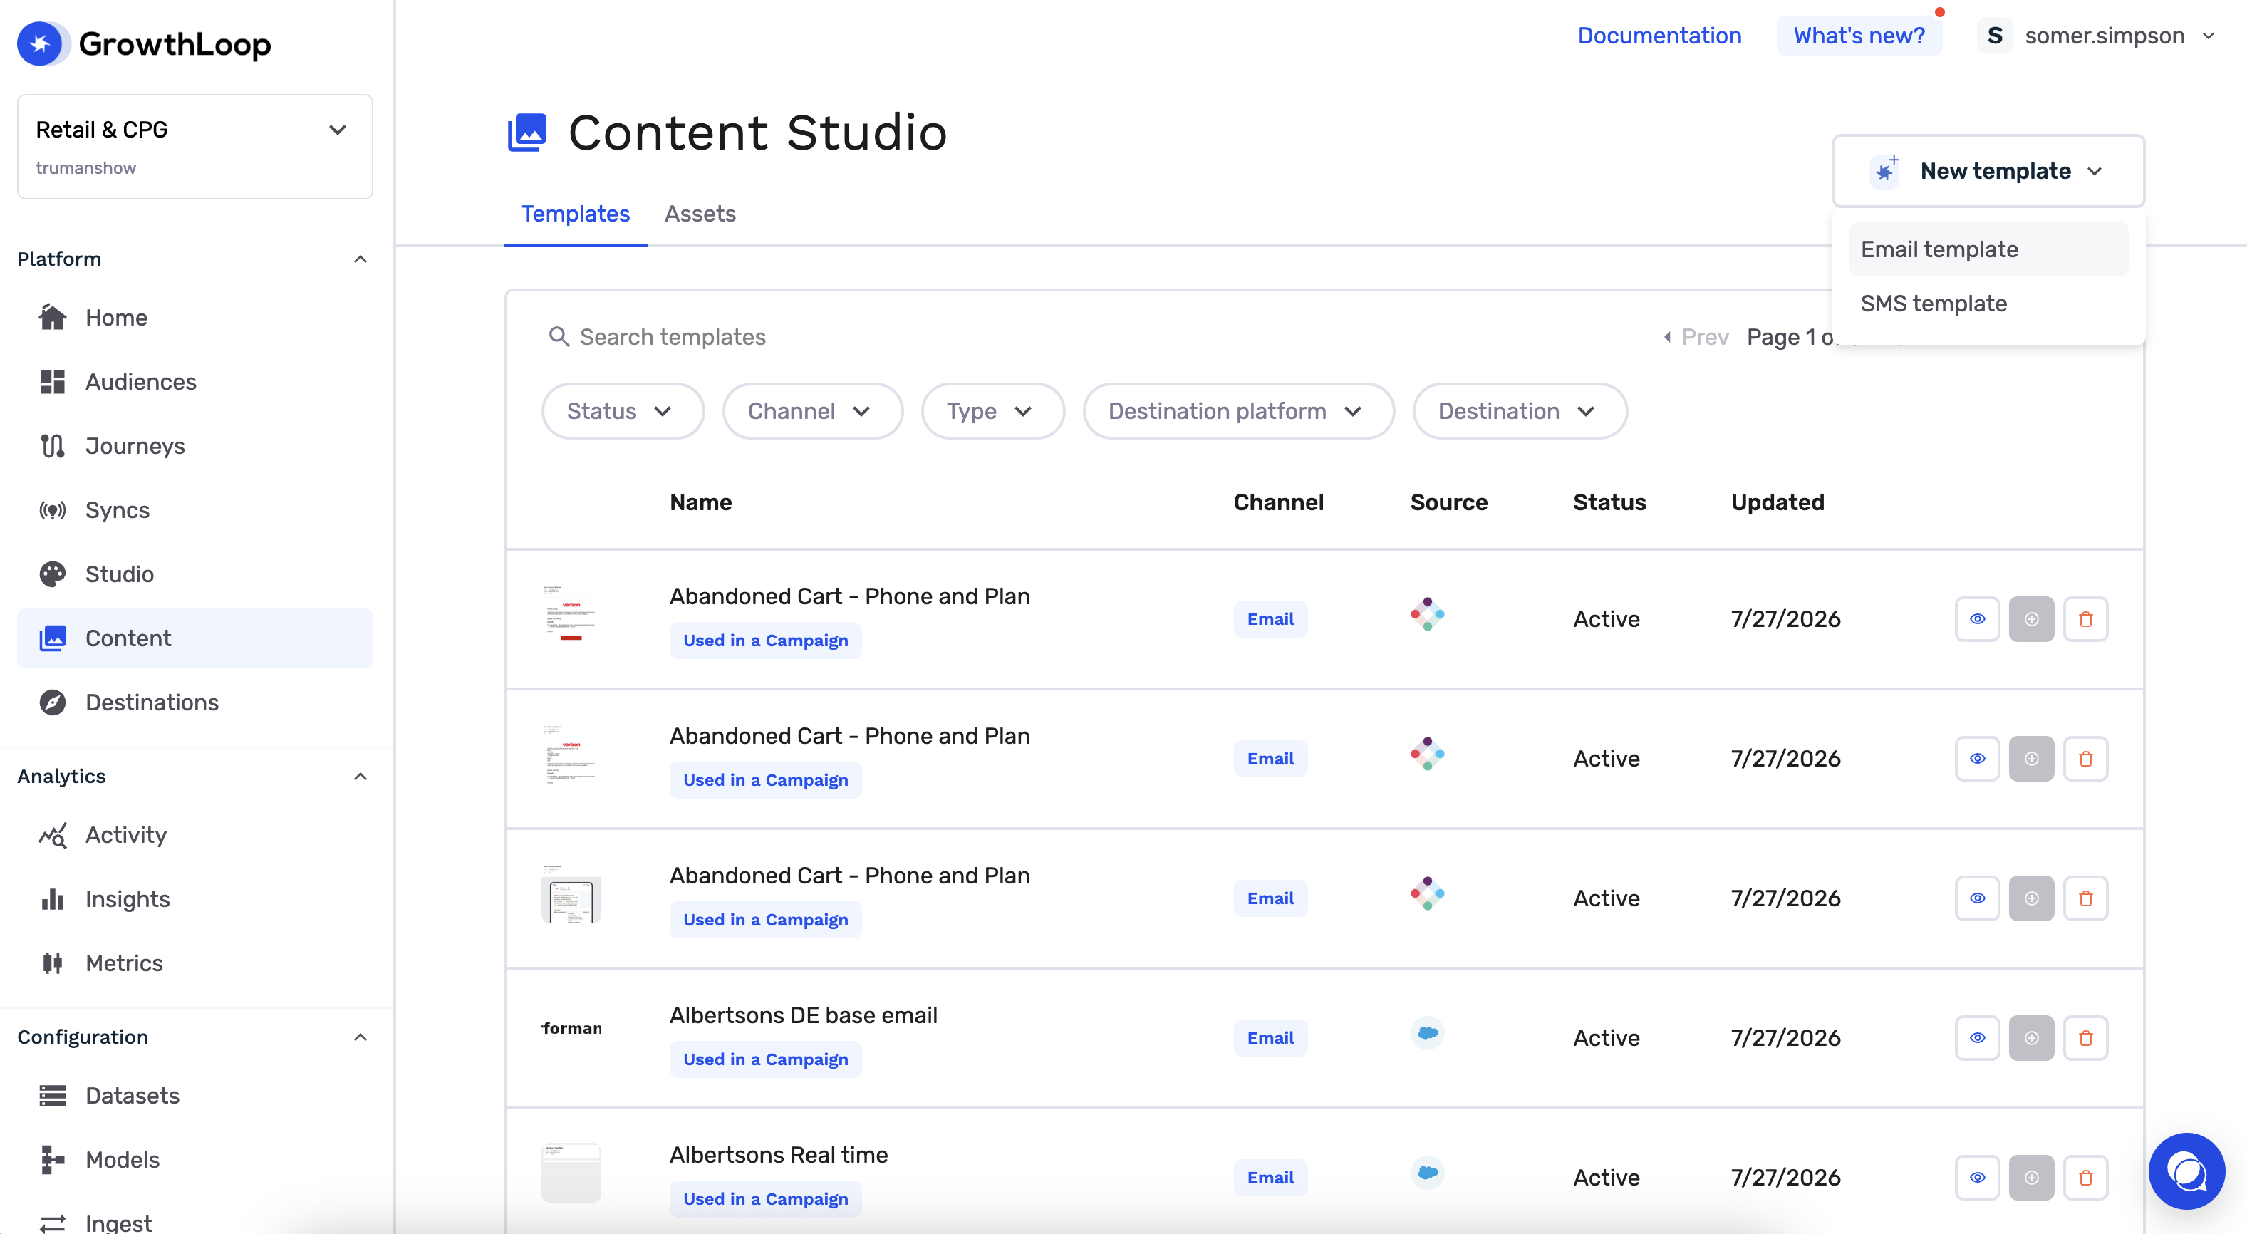Open Home from the sidebar
This screenshot has width=2247, height=1234.
pyautogui.click(x=115, y=318)
